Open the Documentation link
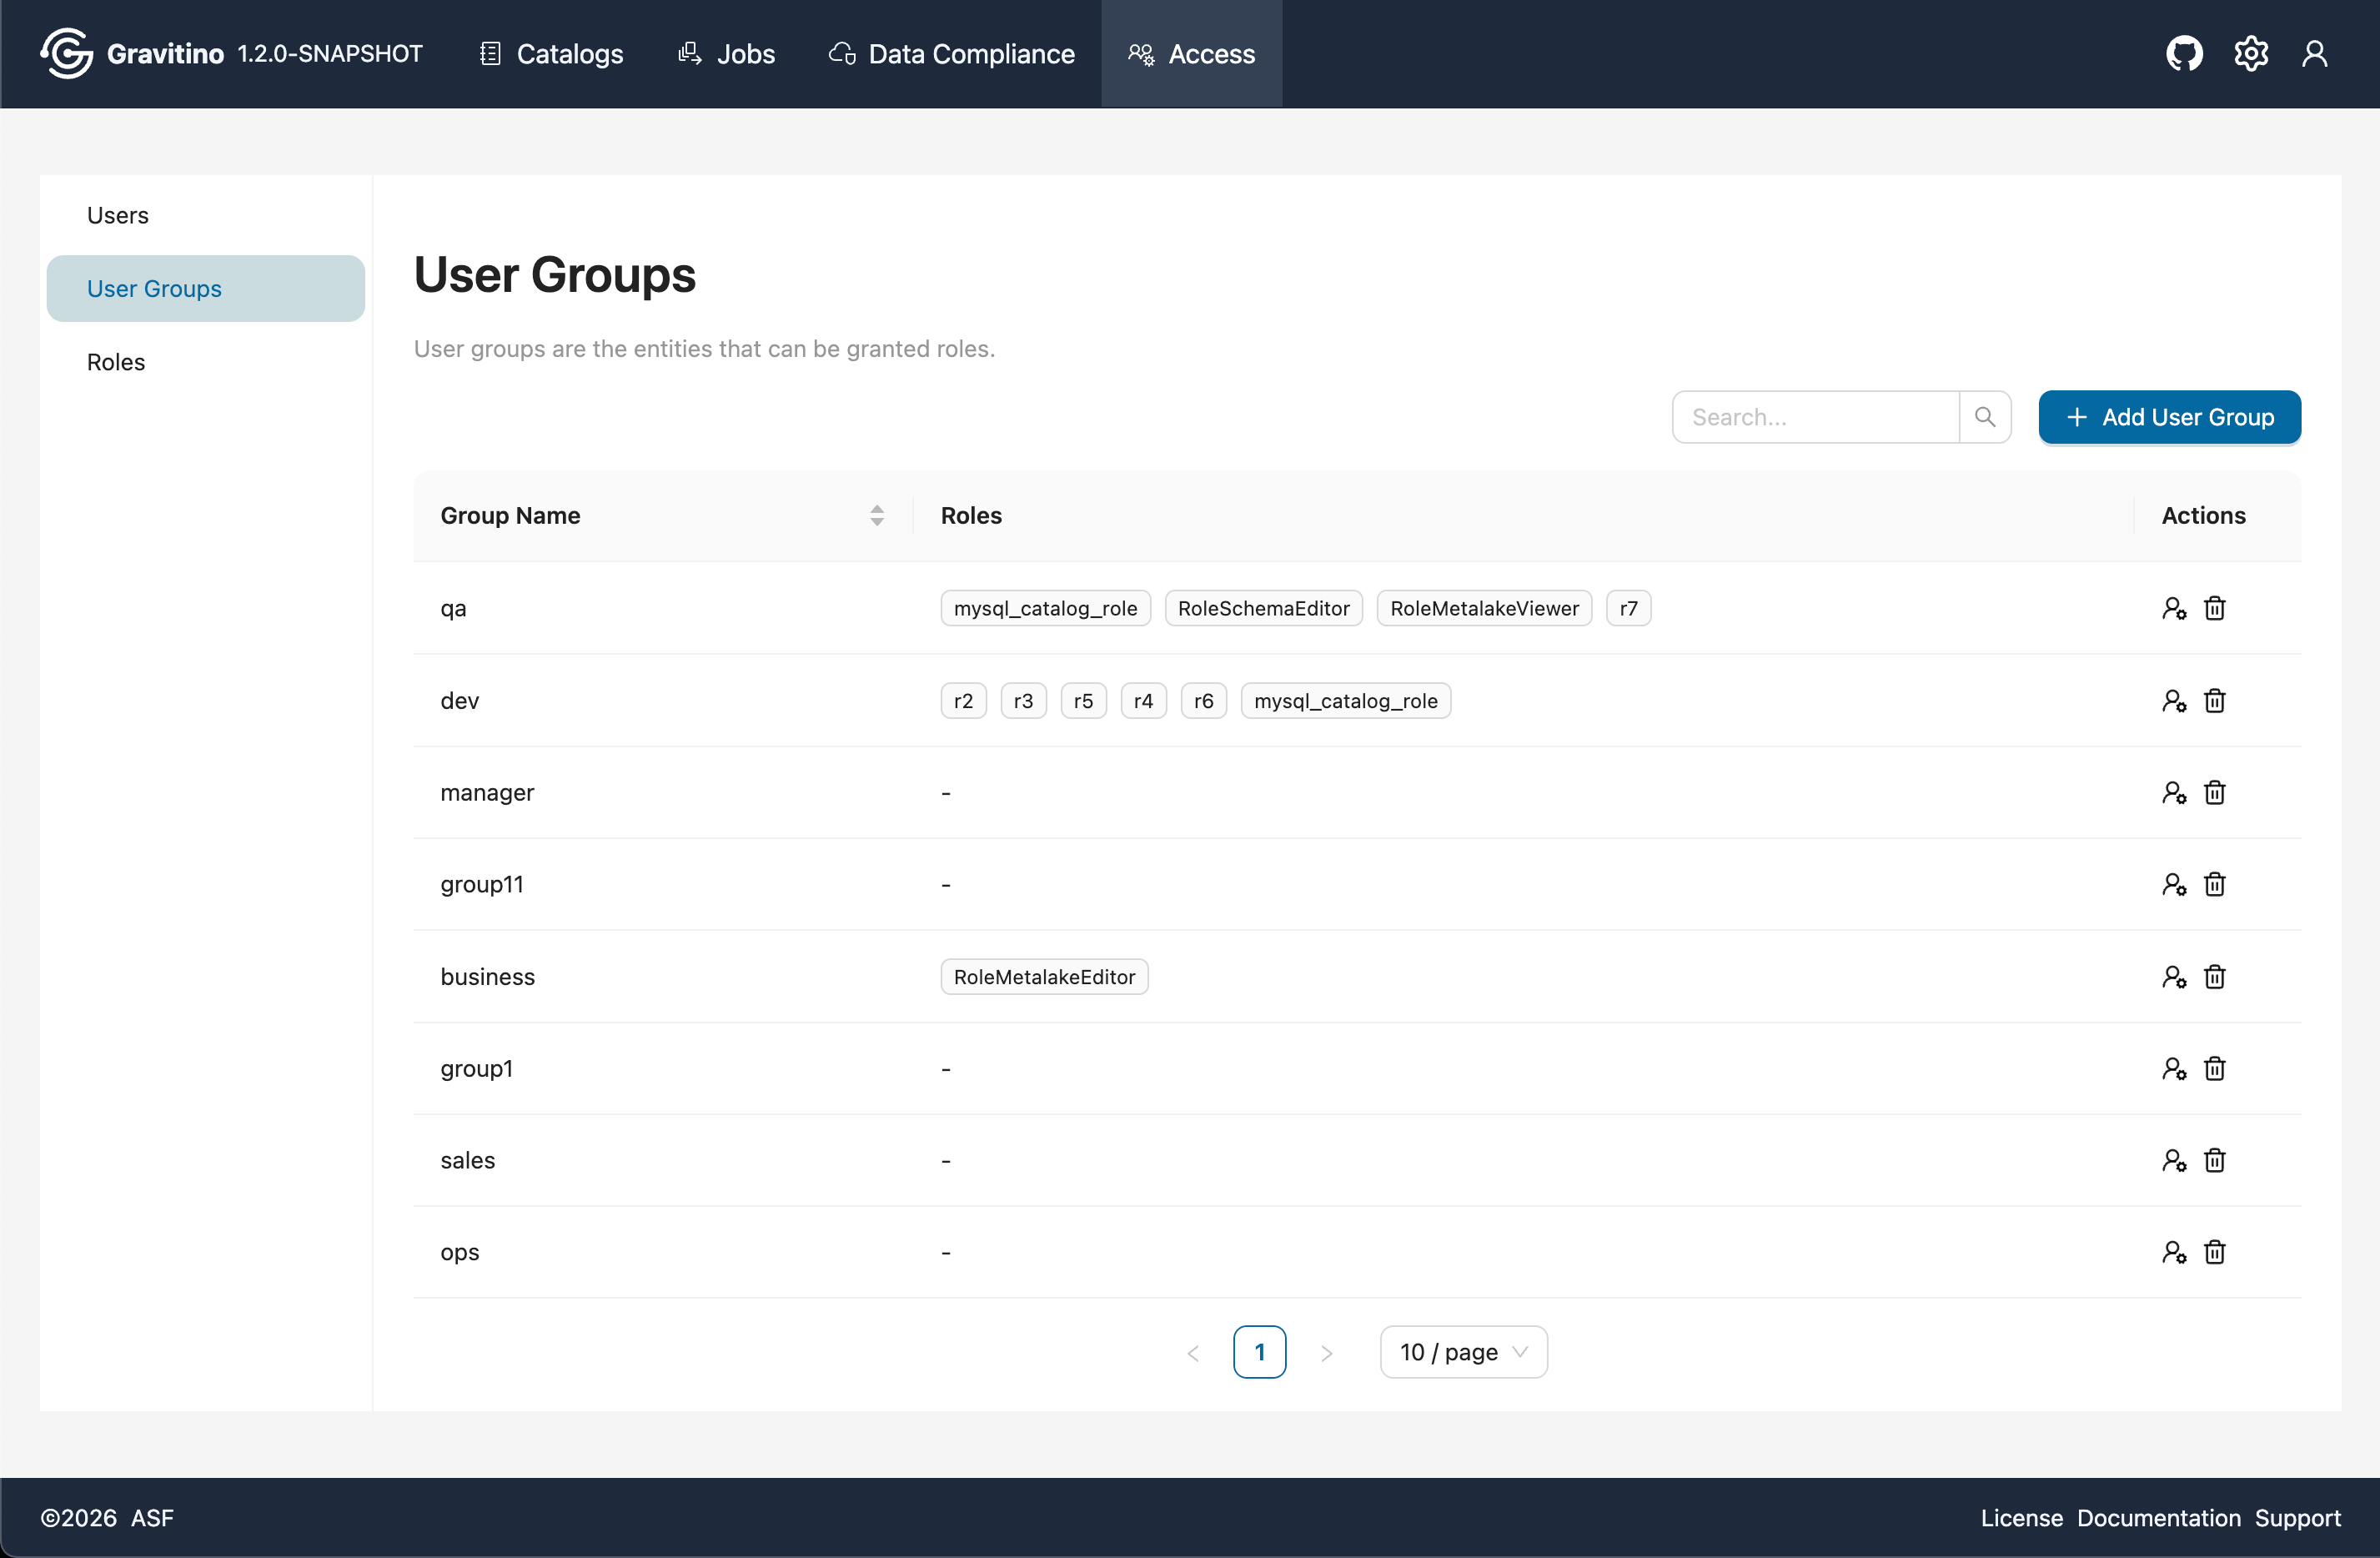The height and width of the screenshot is (1558, 2380). [x=2158, y=1517]
